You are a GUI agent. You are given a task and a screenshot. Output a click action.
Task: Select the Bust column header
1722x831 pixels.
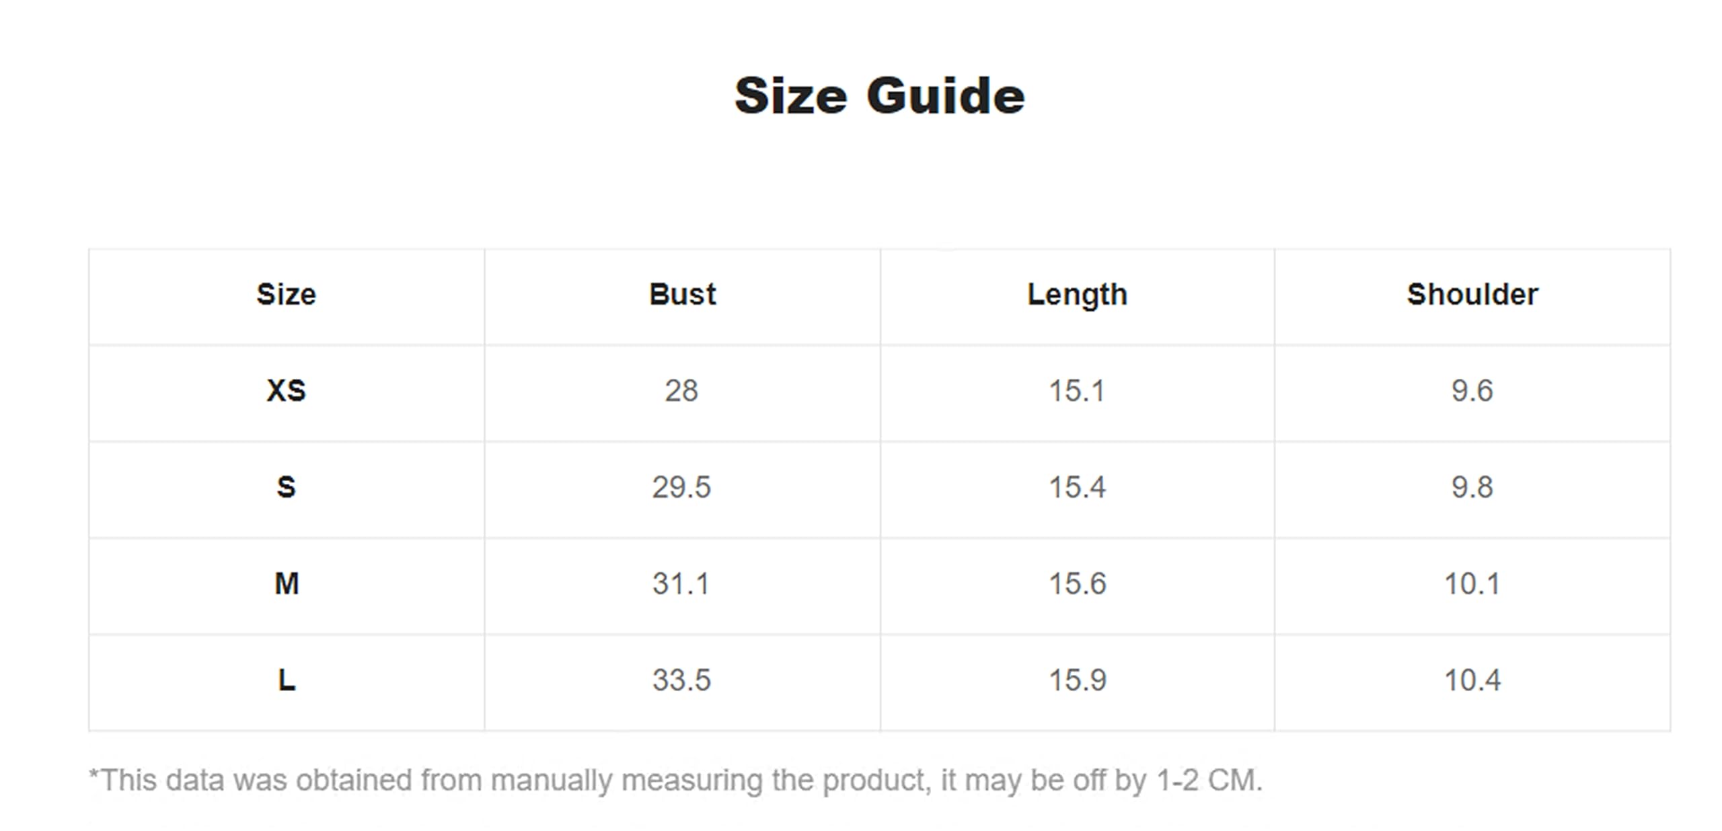(682, 295)
